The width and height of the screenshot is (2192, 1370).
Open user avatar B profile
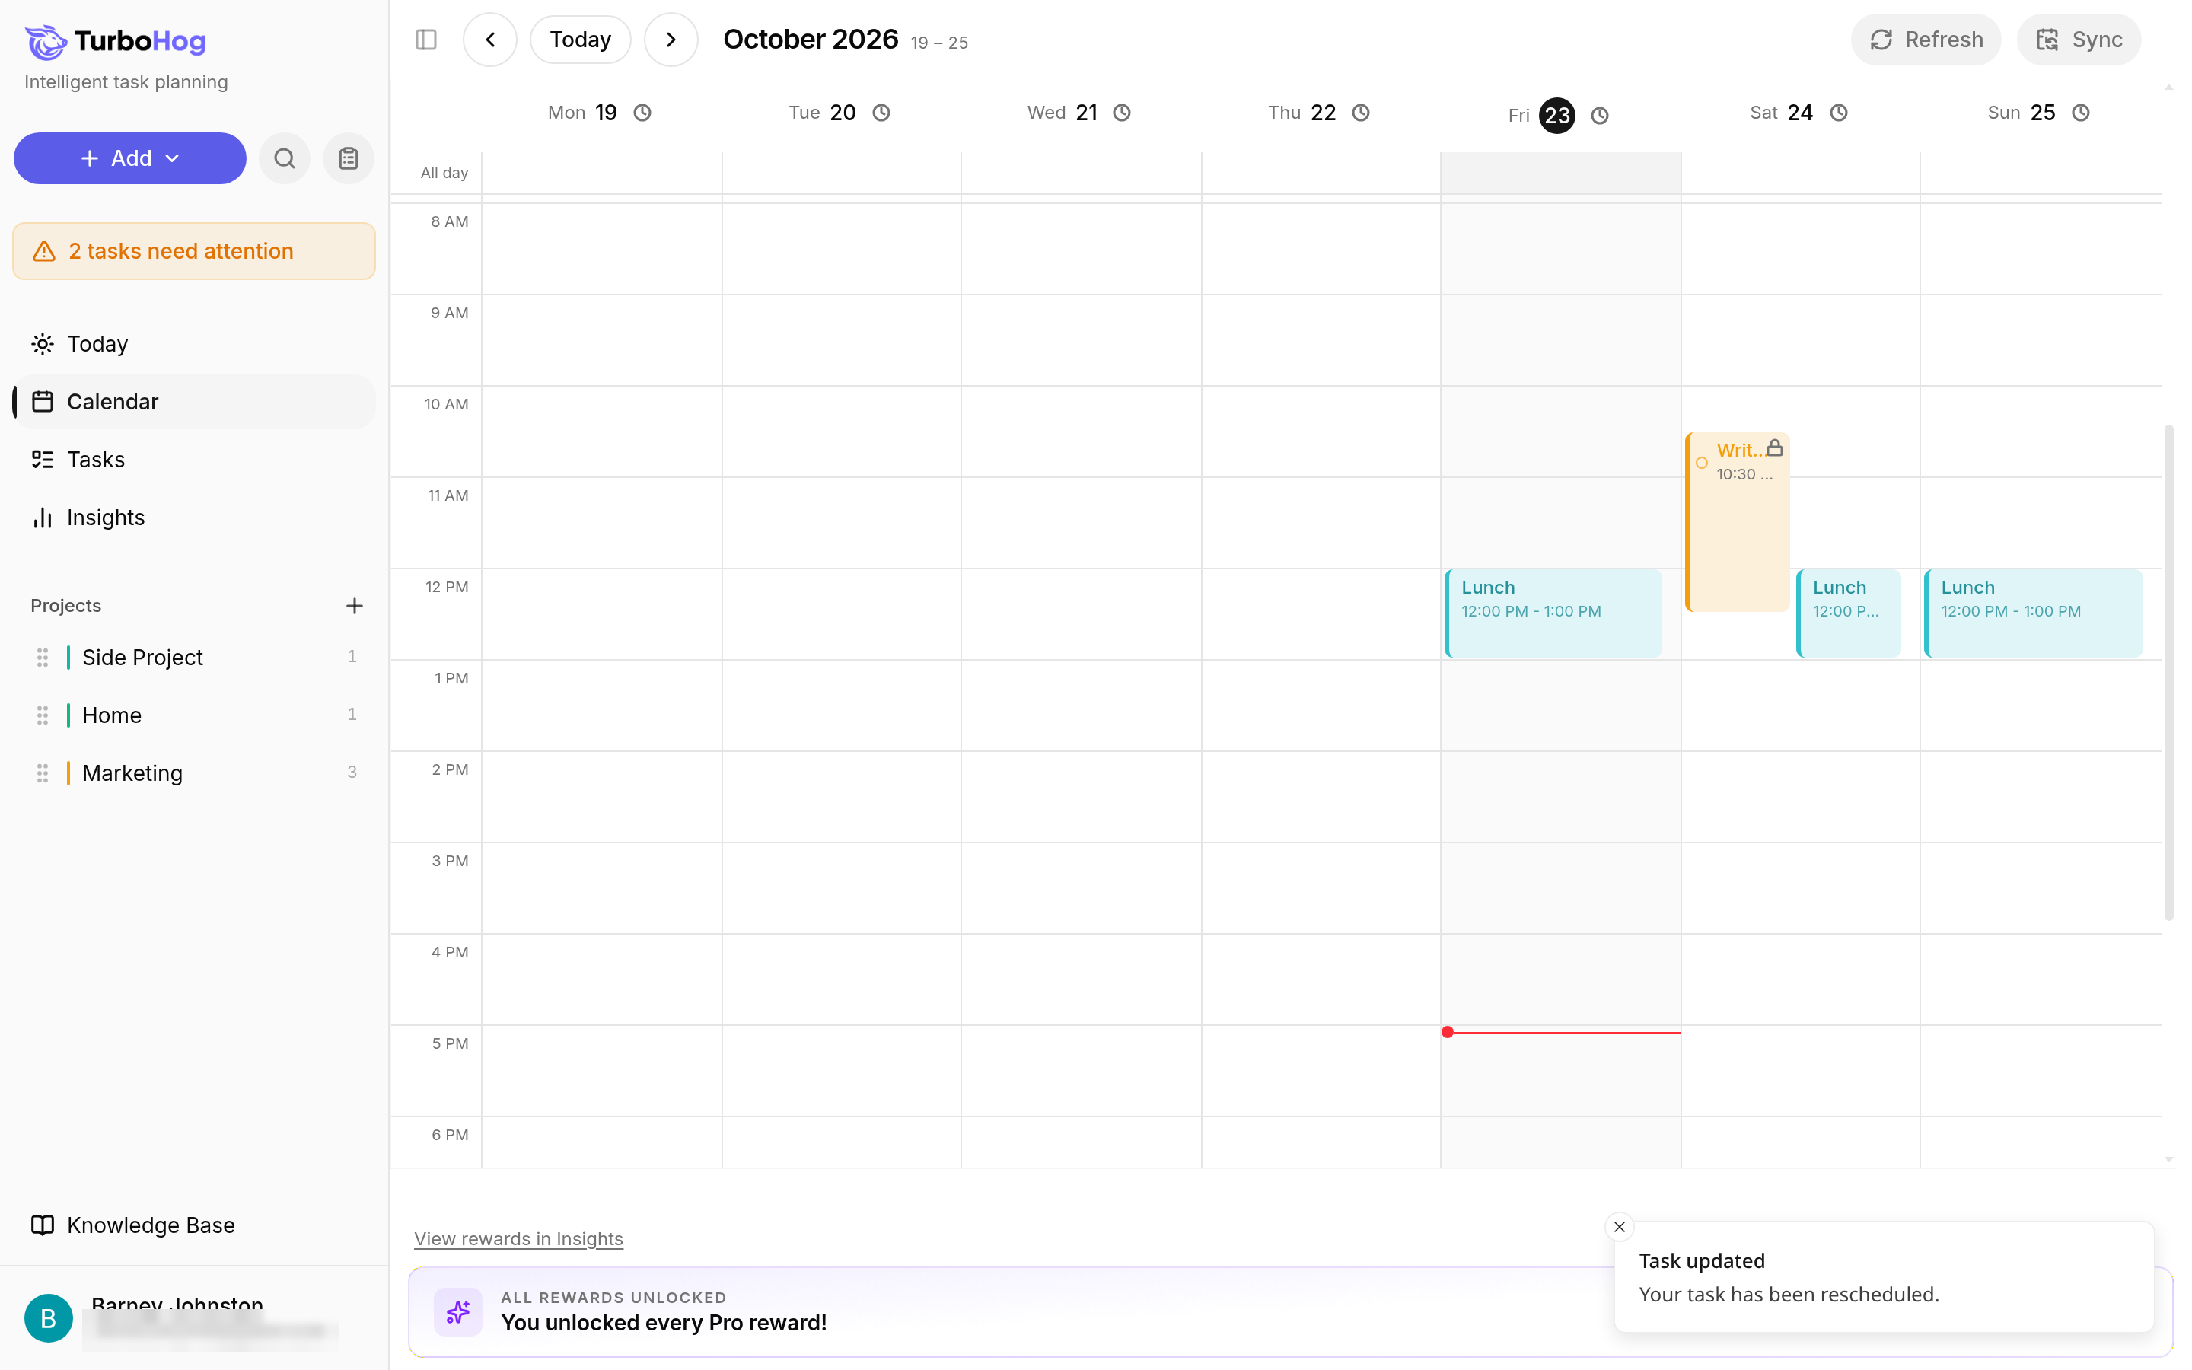tap(48, 1318)
